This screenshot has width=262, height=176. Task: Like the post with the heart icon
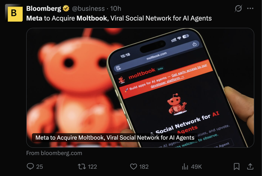(134, 167)
